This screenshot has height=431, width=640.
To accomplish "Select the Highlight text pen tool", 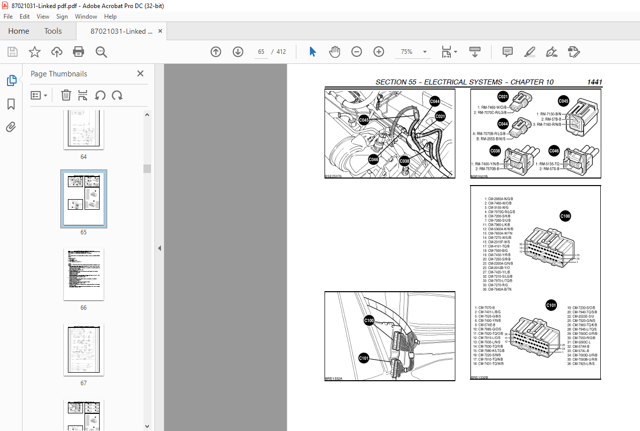I will (x=529, y=52).
